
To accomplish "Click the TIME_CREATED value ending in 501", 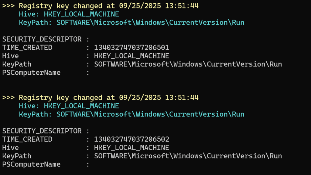I will (x=132, y=48).
